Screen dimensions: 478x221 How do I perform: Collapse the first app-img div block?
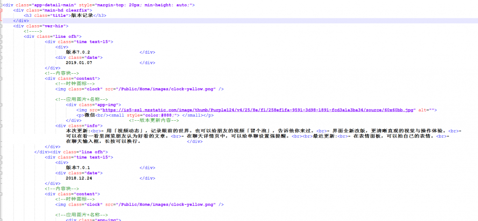tap(2, 104)
